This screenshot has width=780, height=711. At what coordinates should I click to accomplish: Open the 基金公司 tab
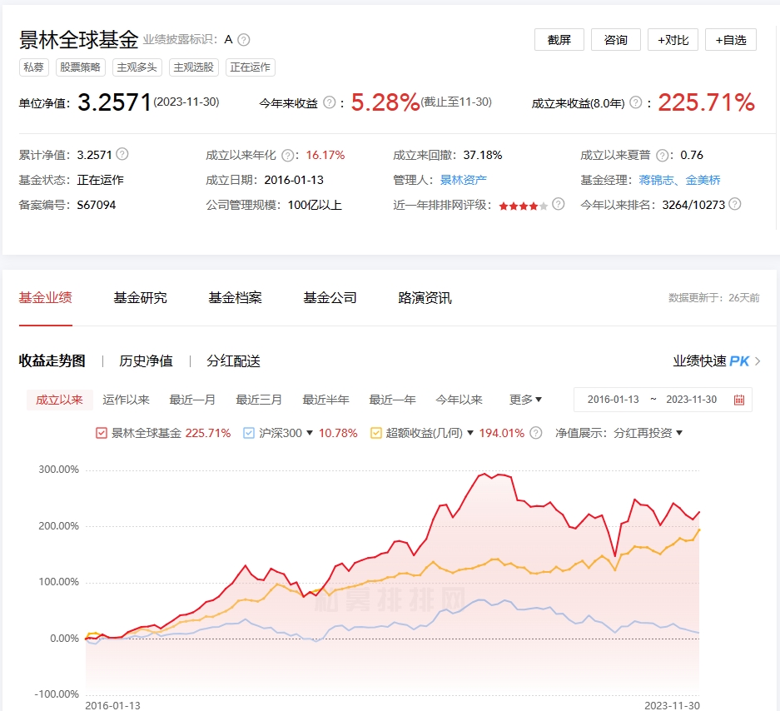pos(330,297)
